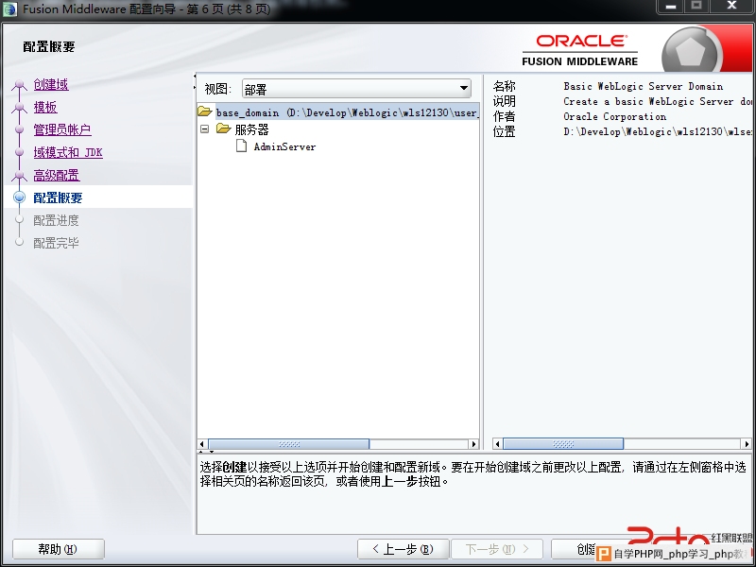Viewport: 756px width, 567px height.
Task: Click the 管理员帐户 step bullet icon
Action: coord(19,129)
